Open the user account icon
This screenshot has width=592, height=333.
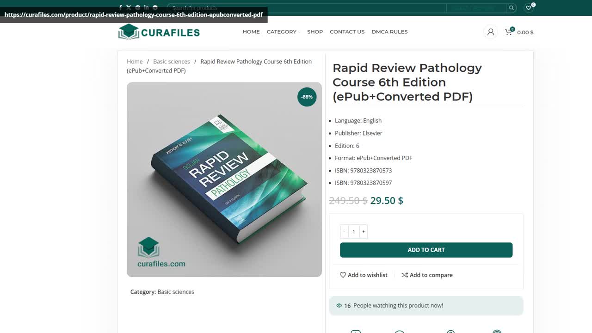click(x=490, y=32)
